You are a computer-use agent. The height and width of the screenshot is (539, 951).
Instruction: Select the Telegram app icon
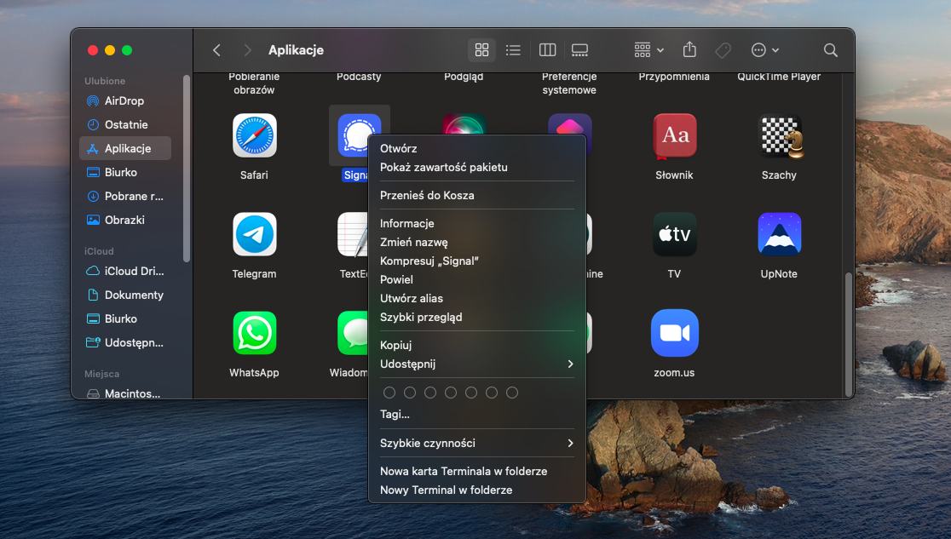[x=255, y=235]
